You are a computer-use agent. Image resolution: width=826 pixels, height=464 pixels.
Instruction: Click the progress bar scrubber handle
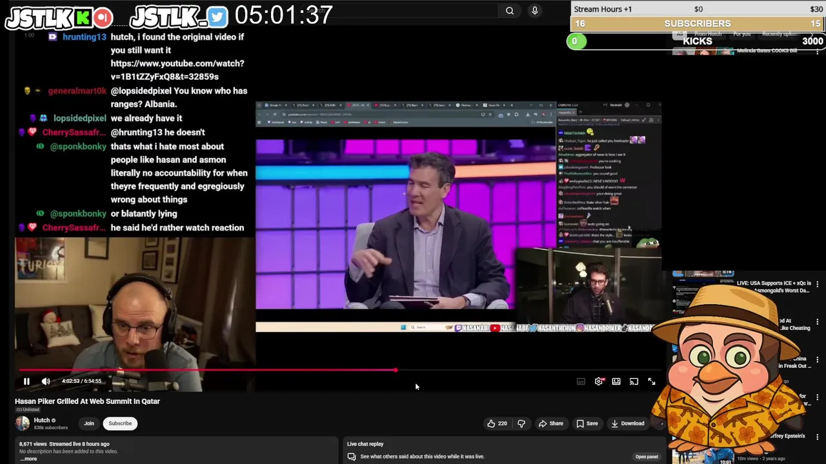click(396, 370)
